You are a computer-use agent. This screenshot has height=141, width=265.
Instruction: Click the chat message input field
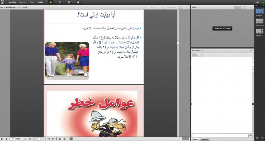pos(220,135)
